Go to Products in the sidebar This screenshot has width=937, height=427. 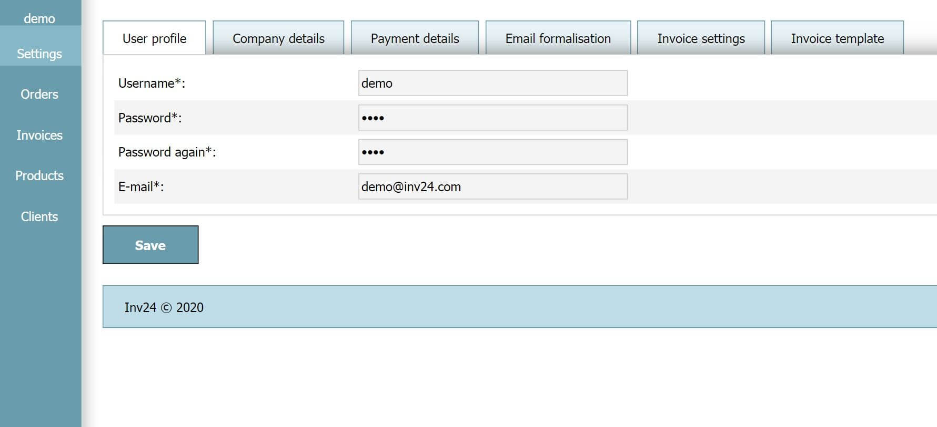click(x=39, y=175)
